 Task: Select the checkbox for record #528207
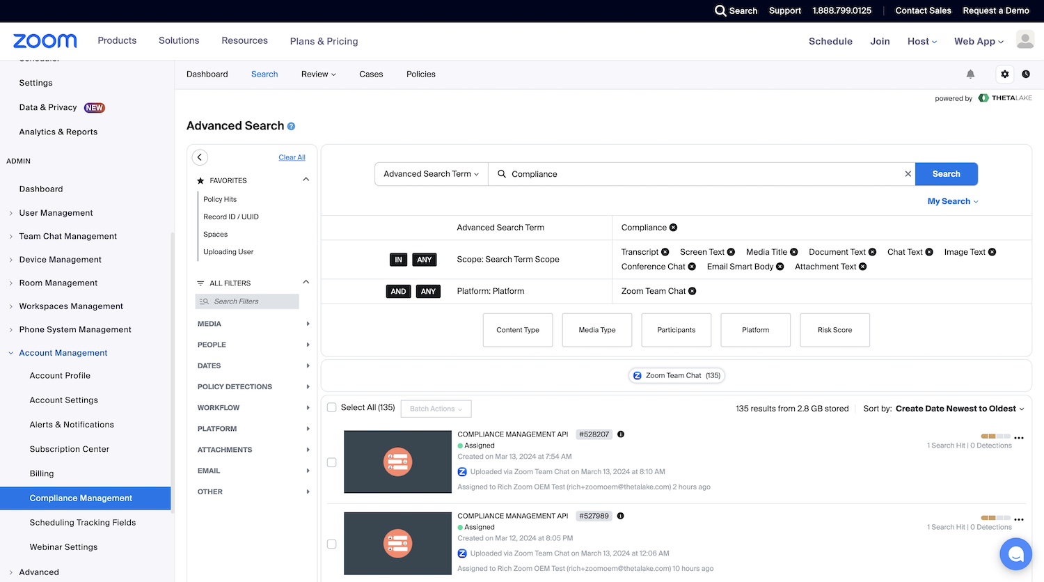point(332,462)
